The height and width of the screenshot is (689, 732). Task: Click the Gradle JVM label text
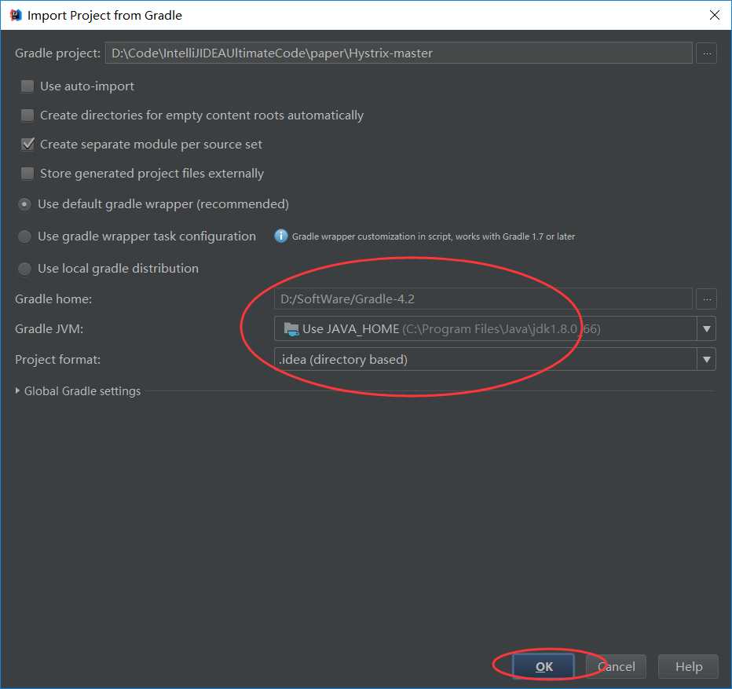[49, 329]
